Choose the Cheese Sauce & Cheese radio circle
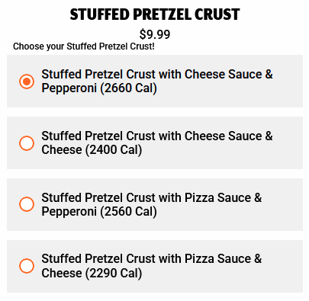This screenshot has width=309, height=301. 27,143
